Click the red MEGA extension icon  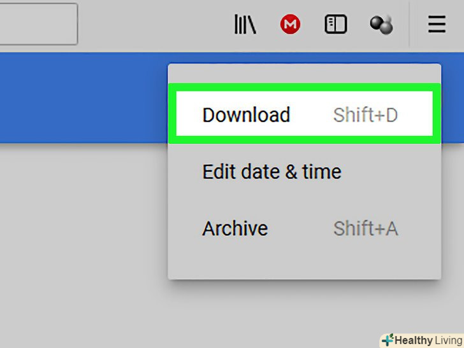click(x=290, y=25)
